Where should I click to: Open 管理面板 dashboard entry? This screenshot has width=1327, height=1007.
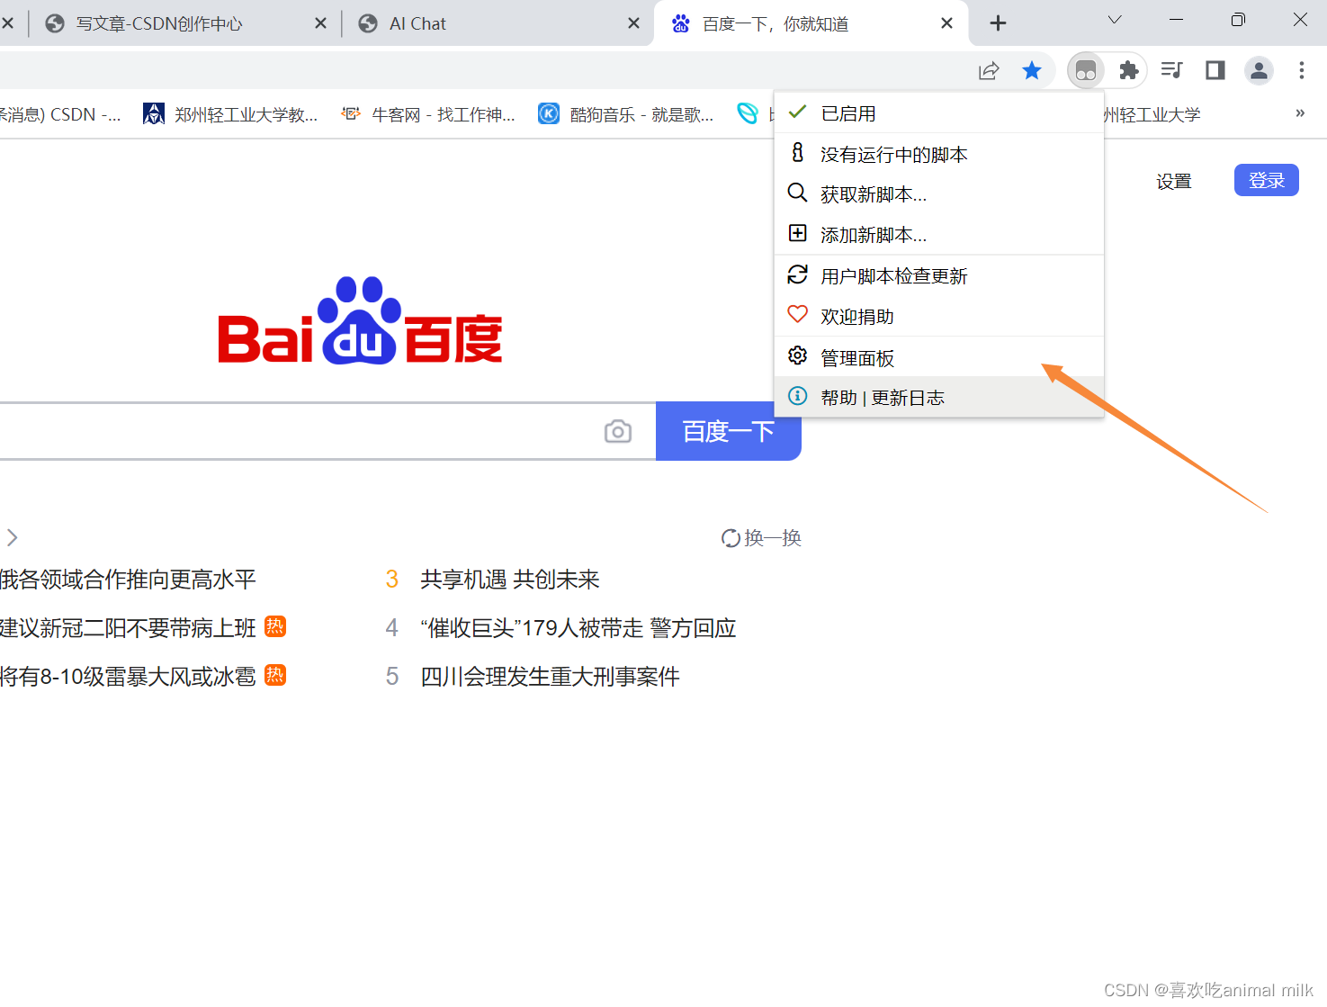pos(939,357)
